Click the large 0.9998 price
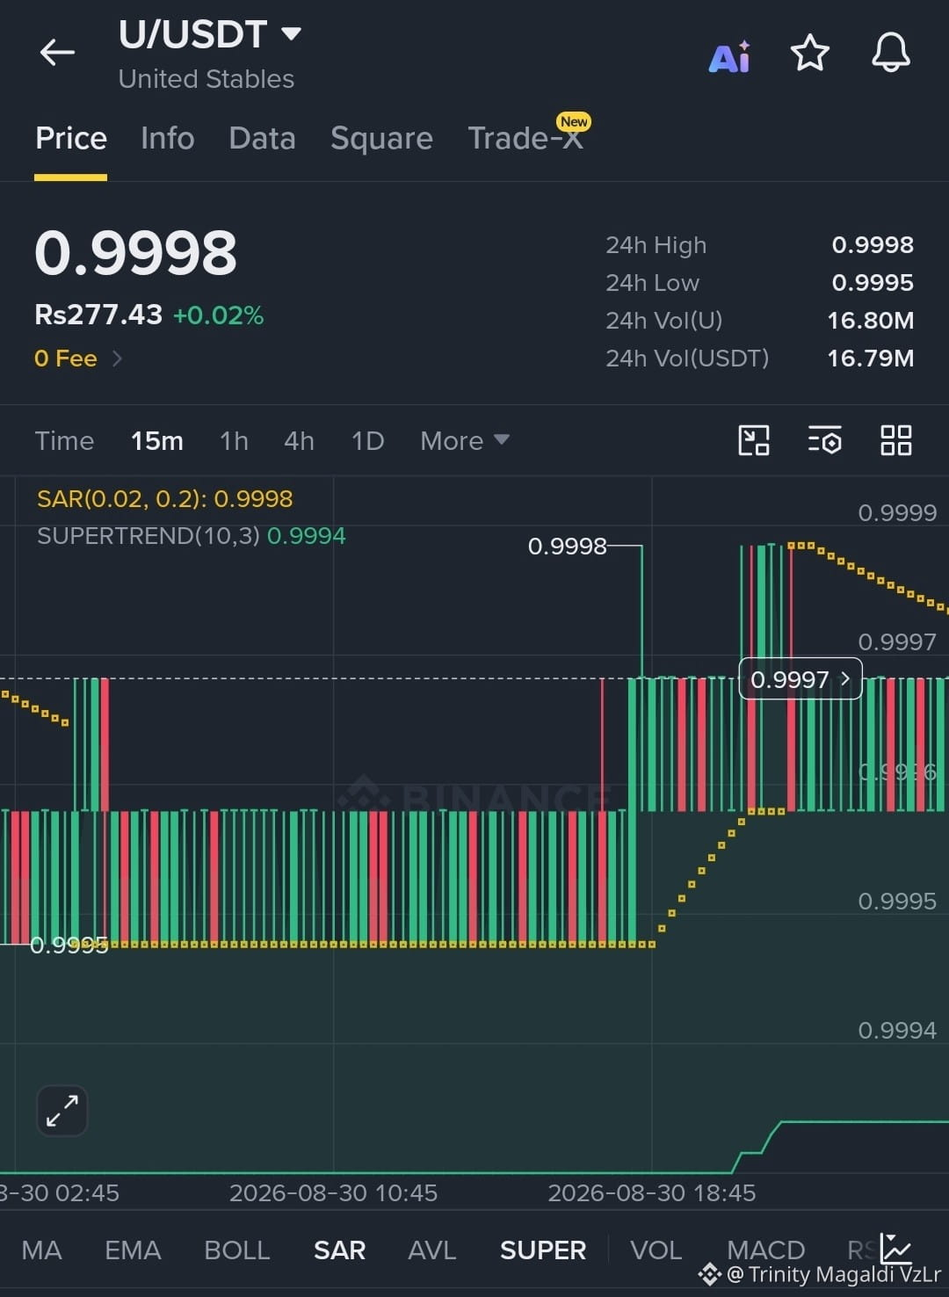 [135, 253]
